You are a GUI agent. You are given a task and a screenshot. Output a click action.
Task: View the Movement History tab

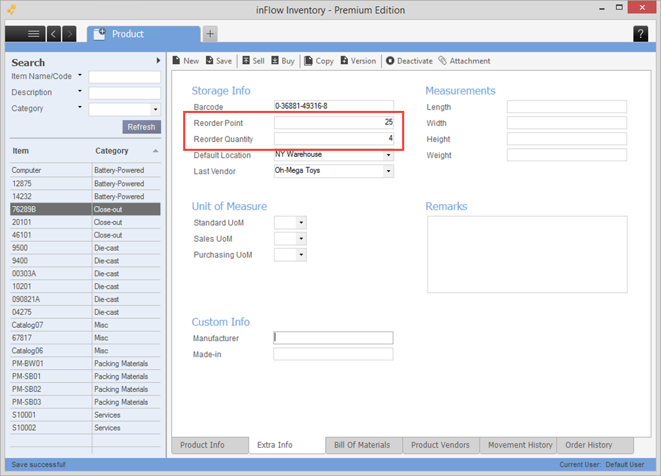(518, 445)
